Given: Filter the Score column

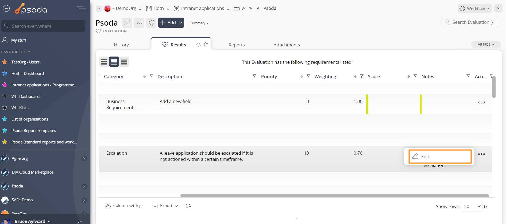Looking at the screenshot, I should click(x=415, y=76).
